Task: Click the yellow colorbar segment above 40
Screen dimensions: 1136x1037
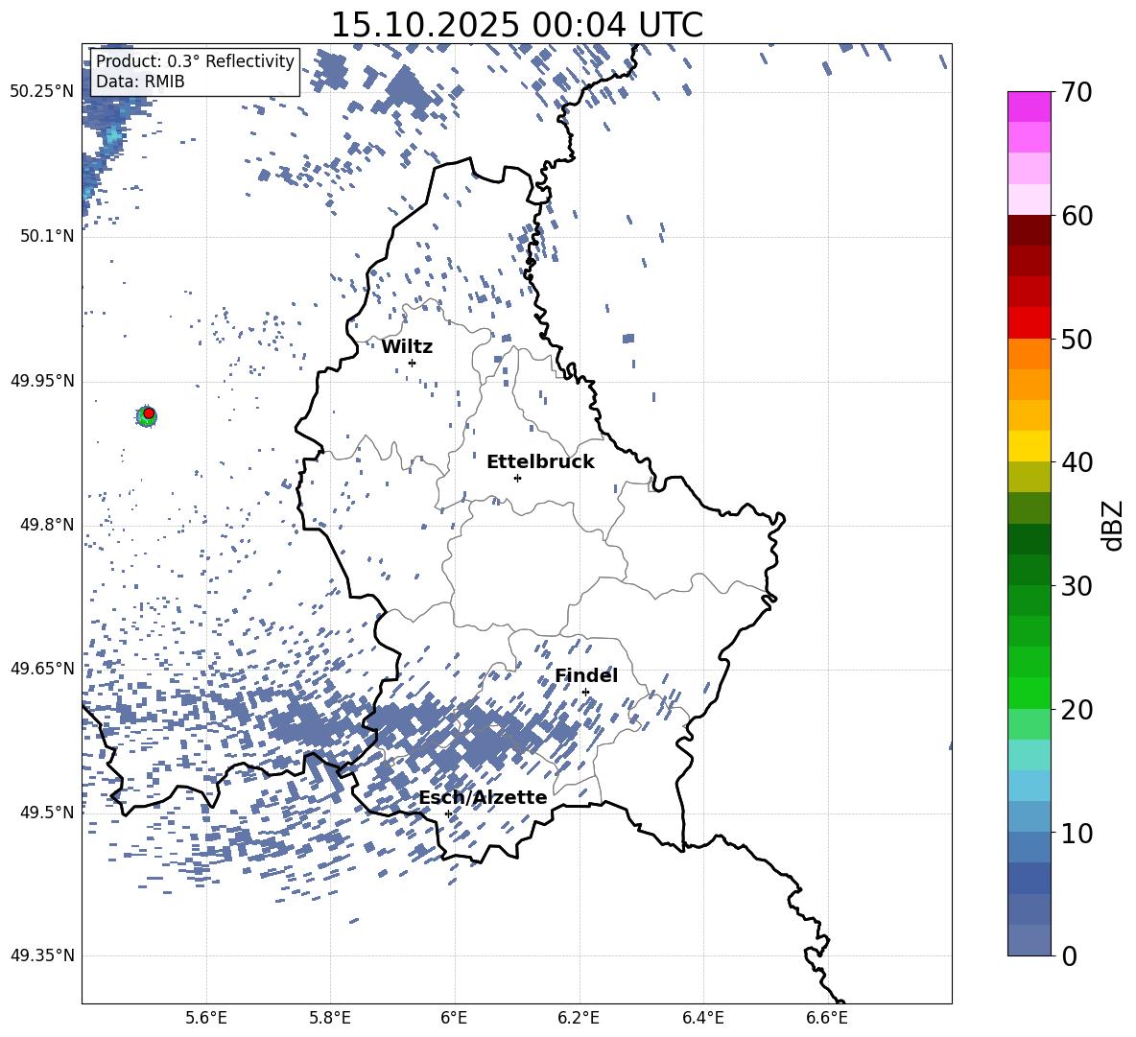Action: tap(1029, 446)
